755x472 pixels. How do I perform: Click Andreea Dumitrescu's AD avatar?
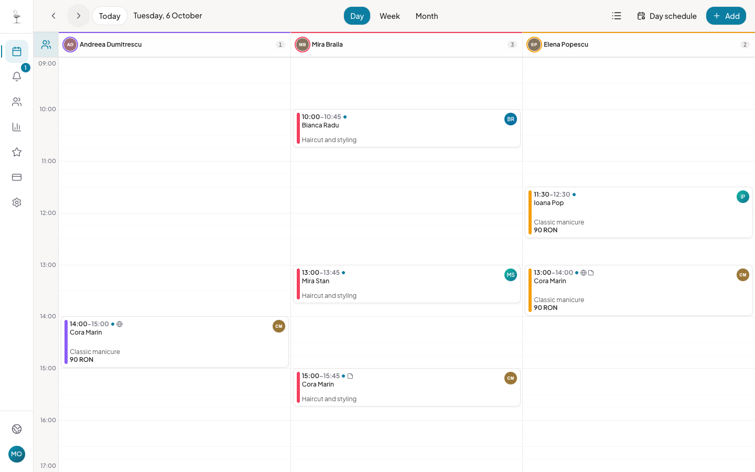(70, 45)
